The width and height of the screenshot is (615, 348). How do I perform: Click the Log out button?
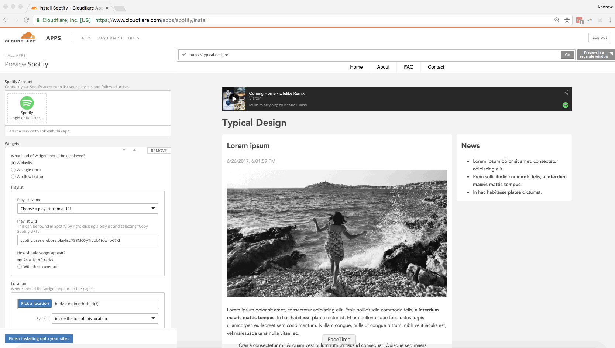pyautogui.click(x=599, y=38)
